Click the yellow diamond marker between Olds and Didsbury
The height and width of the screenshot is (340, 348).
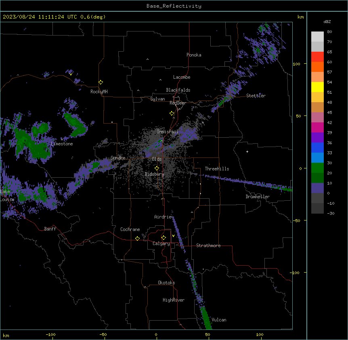click(x=157, y=168)
